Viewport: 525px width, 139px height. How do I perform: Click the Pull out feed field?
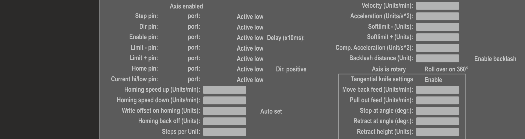coord(437,100)
